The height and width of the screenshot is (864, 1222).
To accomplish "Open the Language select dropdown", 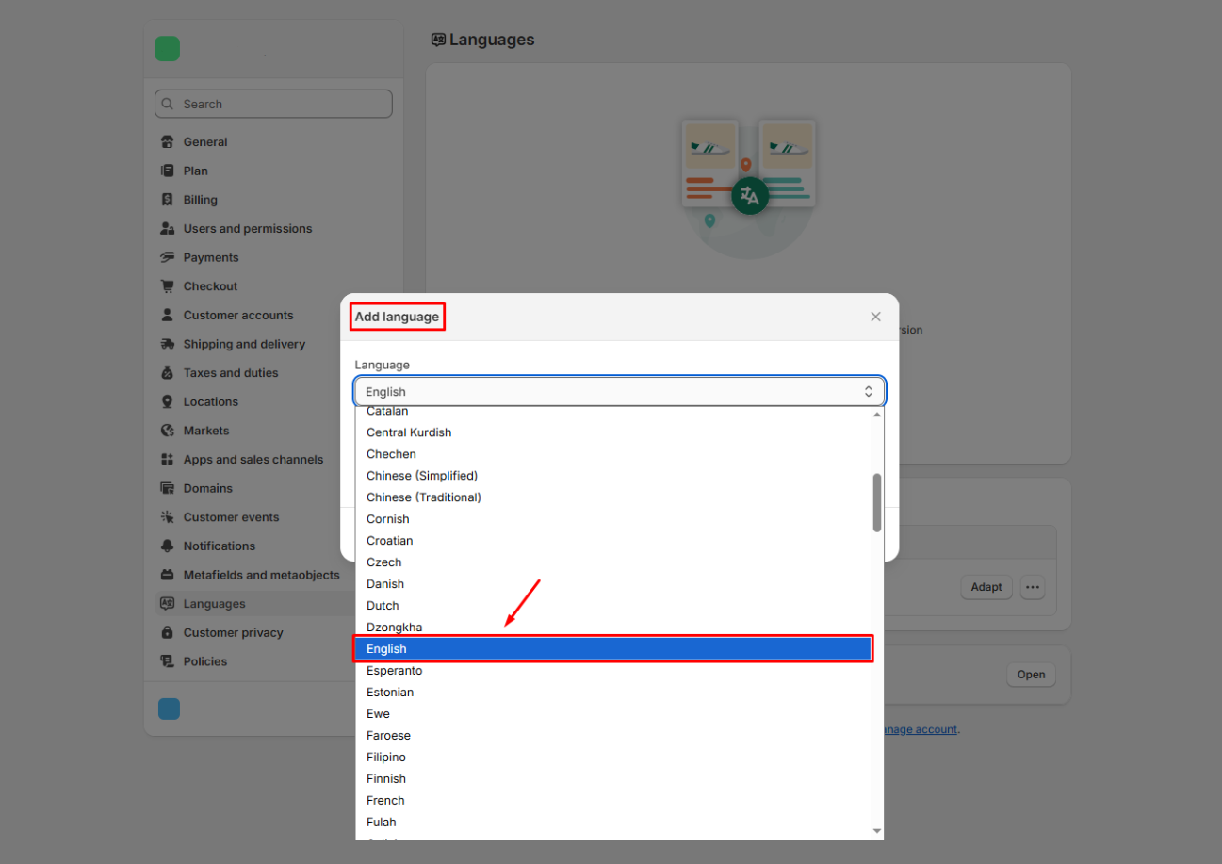I will (x=619, y=391).
